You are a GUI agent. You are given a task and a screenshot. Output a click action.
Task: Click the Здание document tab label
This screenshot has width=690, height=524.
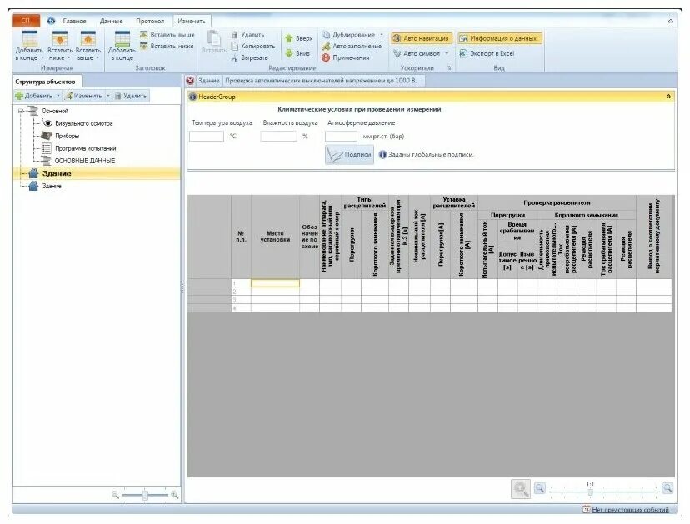[208, 81]
